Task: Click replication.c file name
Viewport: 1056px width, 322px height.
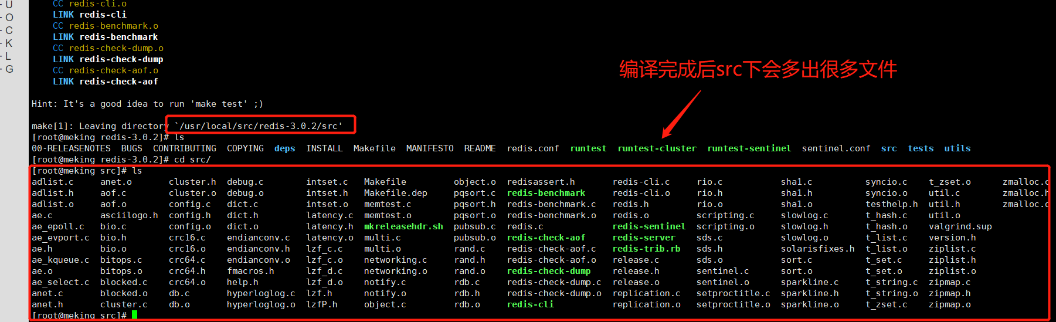Action: tap(647, 293)
